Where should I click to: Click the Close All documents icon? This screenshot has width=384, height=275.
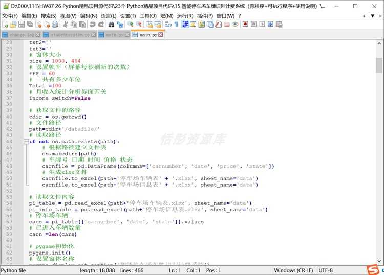[47, 24]
